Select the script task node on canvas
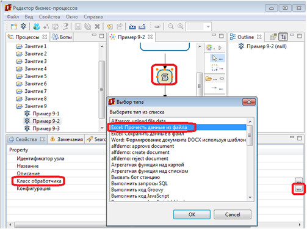The width and height of the screenshot is (307, 229). click(165, 77)
